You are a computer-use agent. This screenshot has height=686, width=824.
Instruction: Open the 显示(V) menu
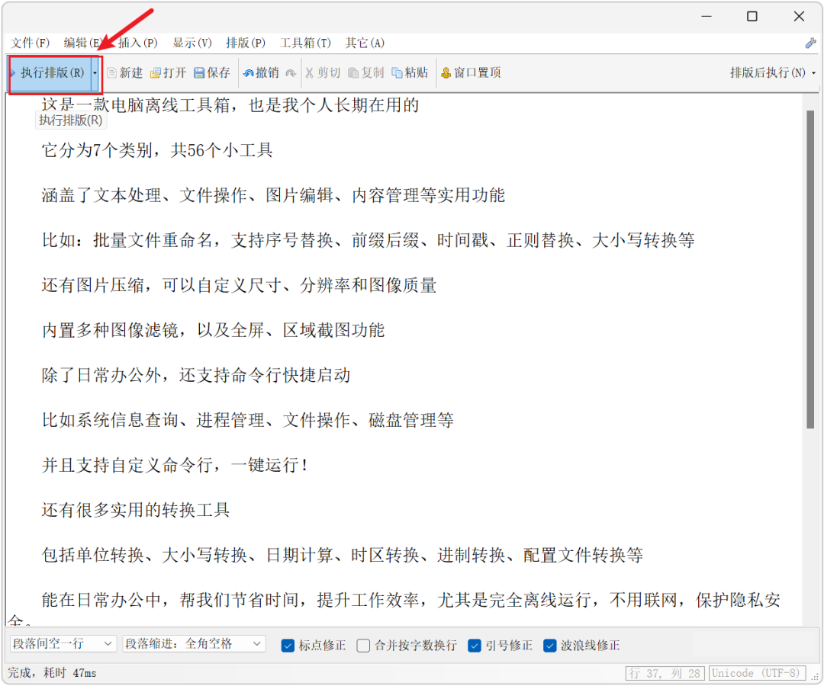[x=192, y=43]
